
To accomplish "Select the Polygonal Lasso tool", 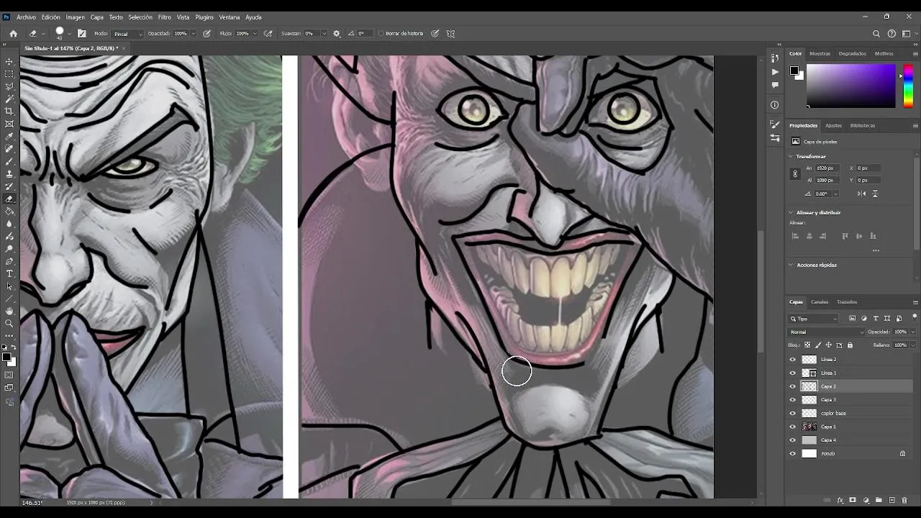I will coord(9,86).
